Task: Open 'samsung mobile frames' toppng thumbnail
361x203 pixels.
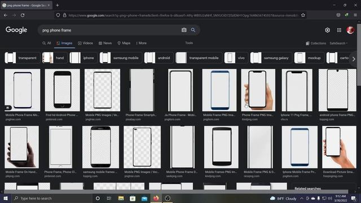Action: 100,147
